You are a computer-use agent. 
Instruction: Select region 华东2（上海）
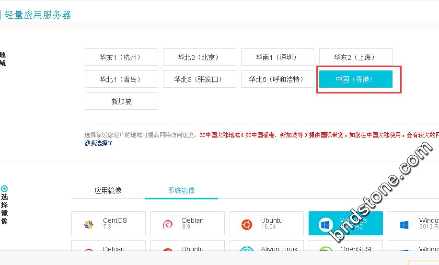356,57
